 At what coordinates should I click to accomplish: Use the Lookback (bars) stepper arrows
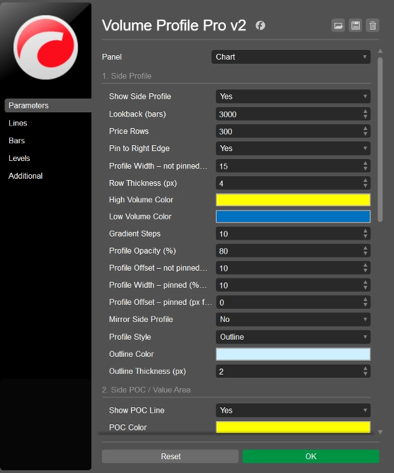(365, 114)
